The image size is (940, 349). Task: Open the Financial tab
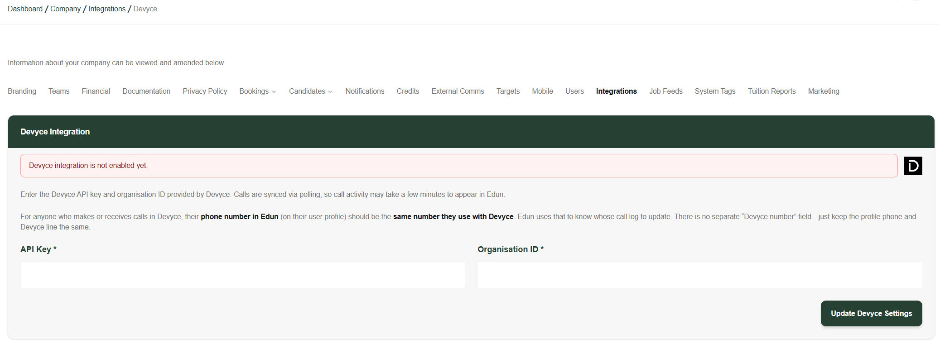(96, 91)
